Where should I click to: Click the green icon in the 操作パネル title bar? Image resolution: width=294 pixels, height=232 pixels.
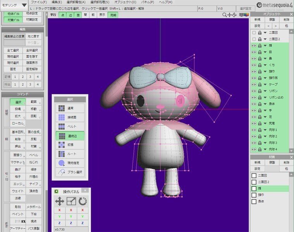click(56, 191)
